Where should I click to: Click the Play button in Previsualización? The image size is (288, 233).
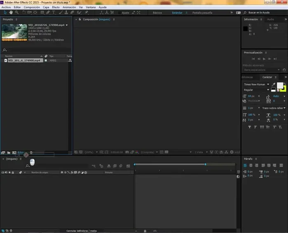pos(264,59)
